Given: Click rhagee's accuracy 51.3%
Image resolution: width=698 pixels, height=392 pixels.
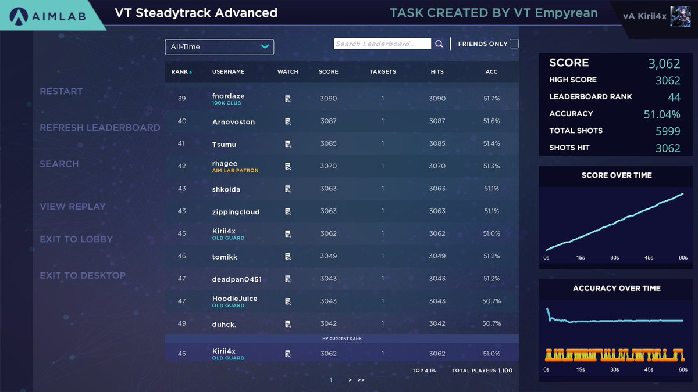Looking at the screenshot, I should click(492, 166).
